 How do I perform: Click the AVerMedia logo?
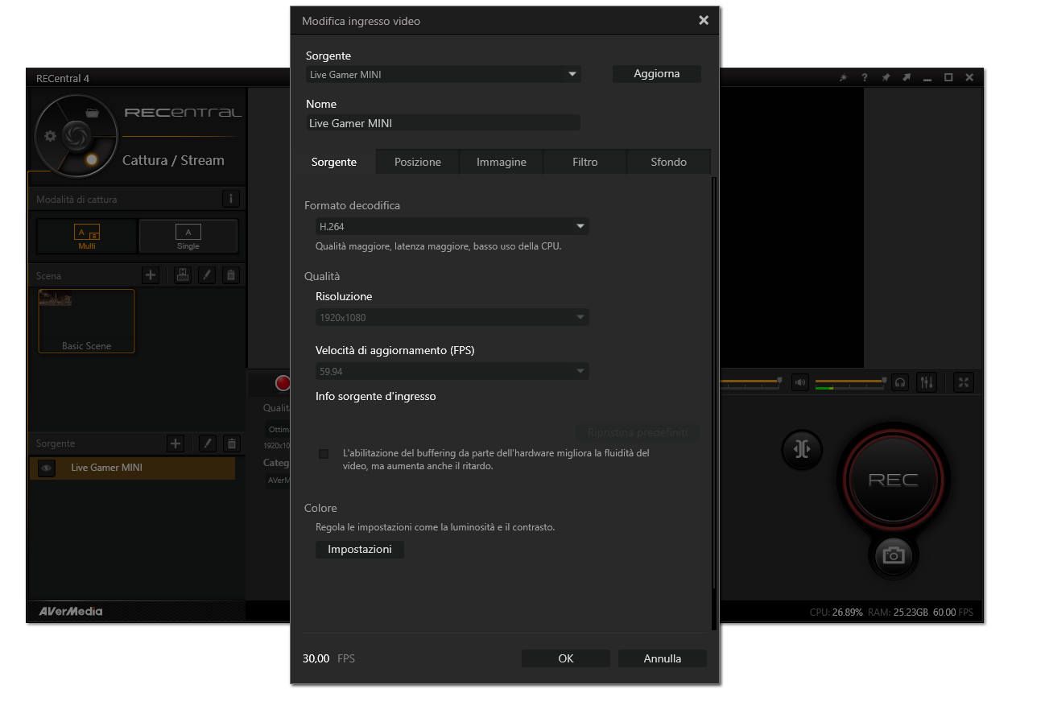pos(71,611)
